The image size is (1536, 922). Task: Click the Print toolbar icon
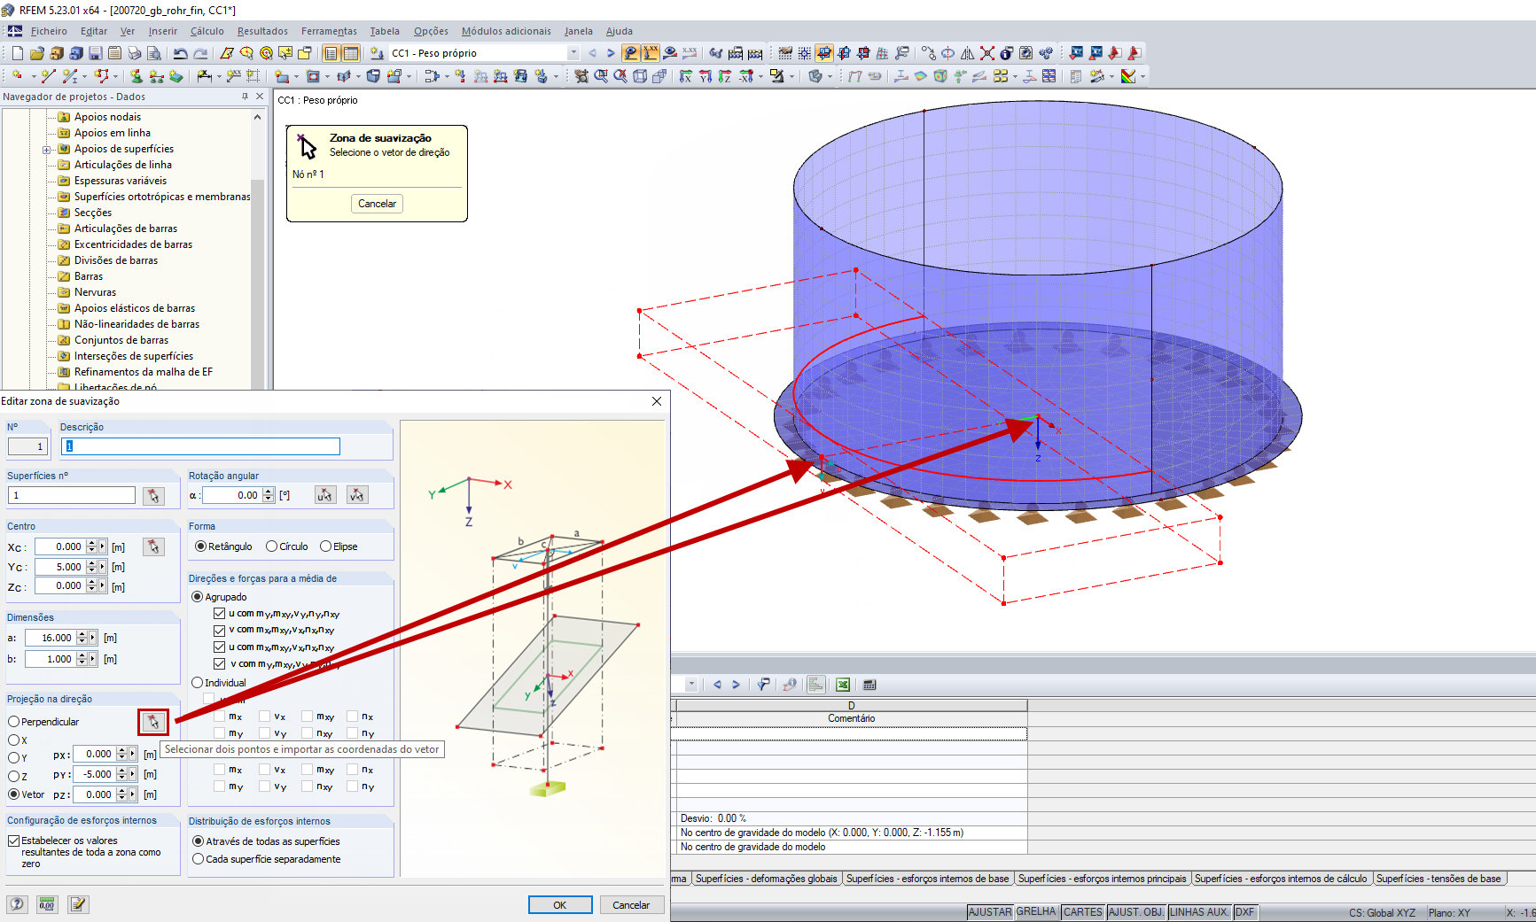coord(135,53)
